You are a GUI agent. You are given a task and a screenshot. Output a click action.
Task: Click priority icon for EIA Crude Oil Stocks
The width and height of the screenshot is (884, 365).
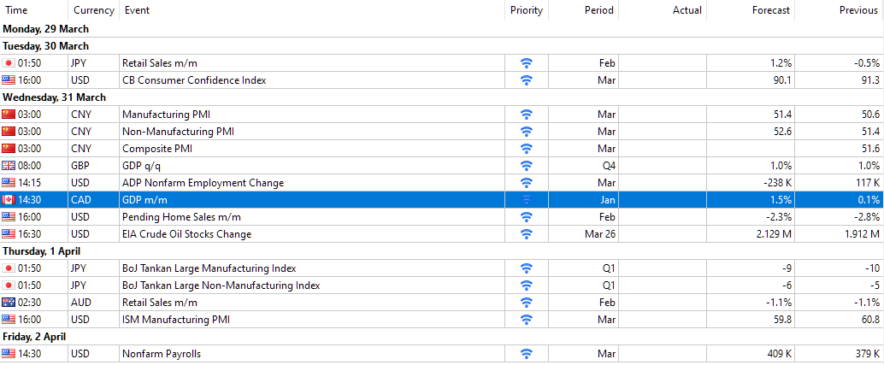click(527, 234)
